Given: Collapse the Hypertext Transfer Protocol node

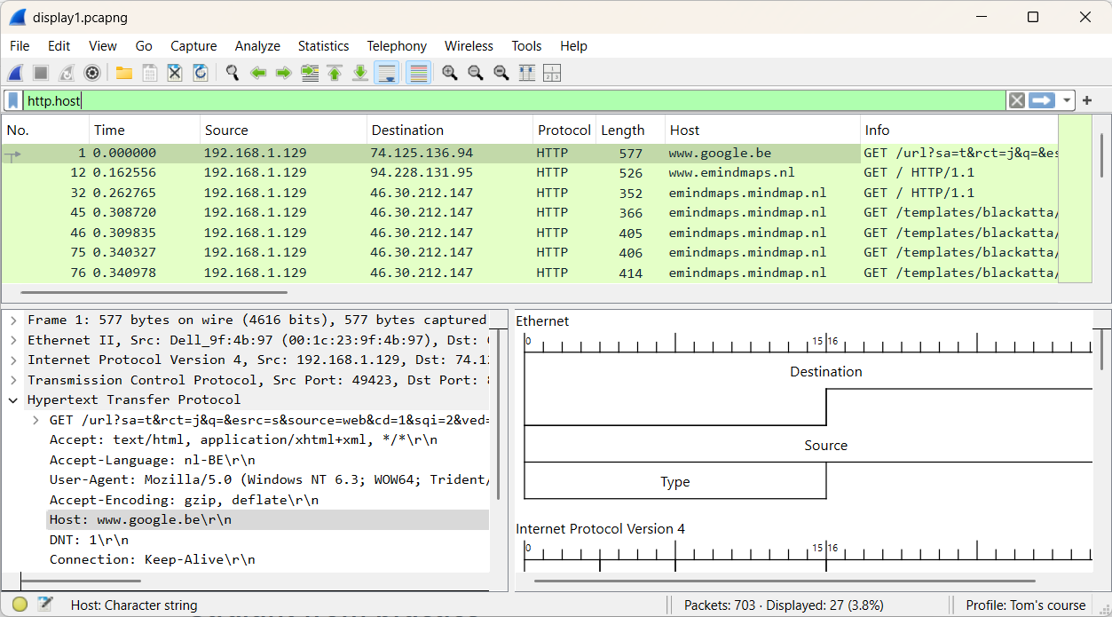Looking at the screenshot, I should [x=13, y=399].
